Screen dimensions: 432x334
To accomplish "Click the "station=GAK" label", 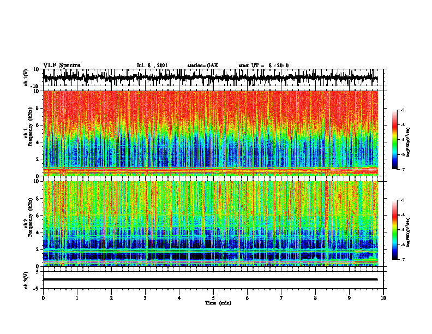I will [203, 65].
